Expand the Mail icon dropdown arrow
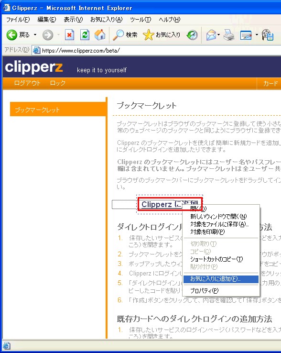This screenshot has height=353, width=281. pyautogui.click(x=218, y=35)
